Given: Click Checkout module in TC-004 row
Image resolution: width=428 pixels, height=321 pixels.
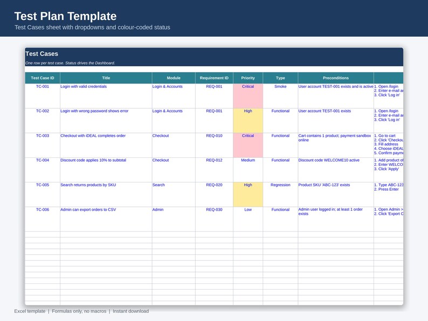Looking at the screenshot, I should 174,170.
